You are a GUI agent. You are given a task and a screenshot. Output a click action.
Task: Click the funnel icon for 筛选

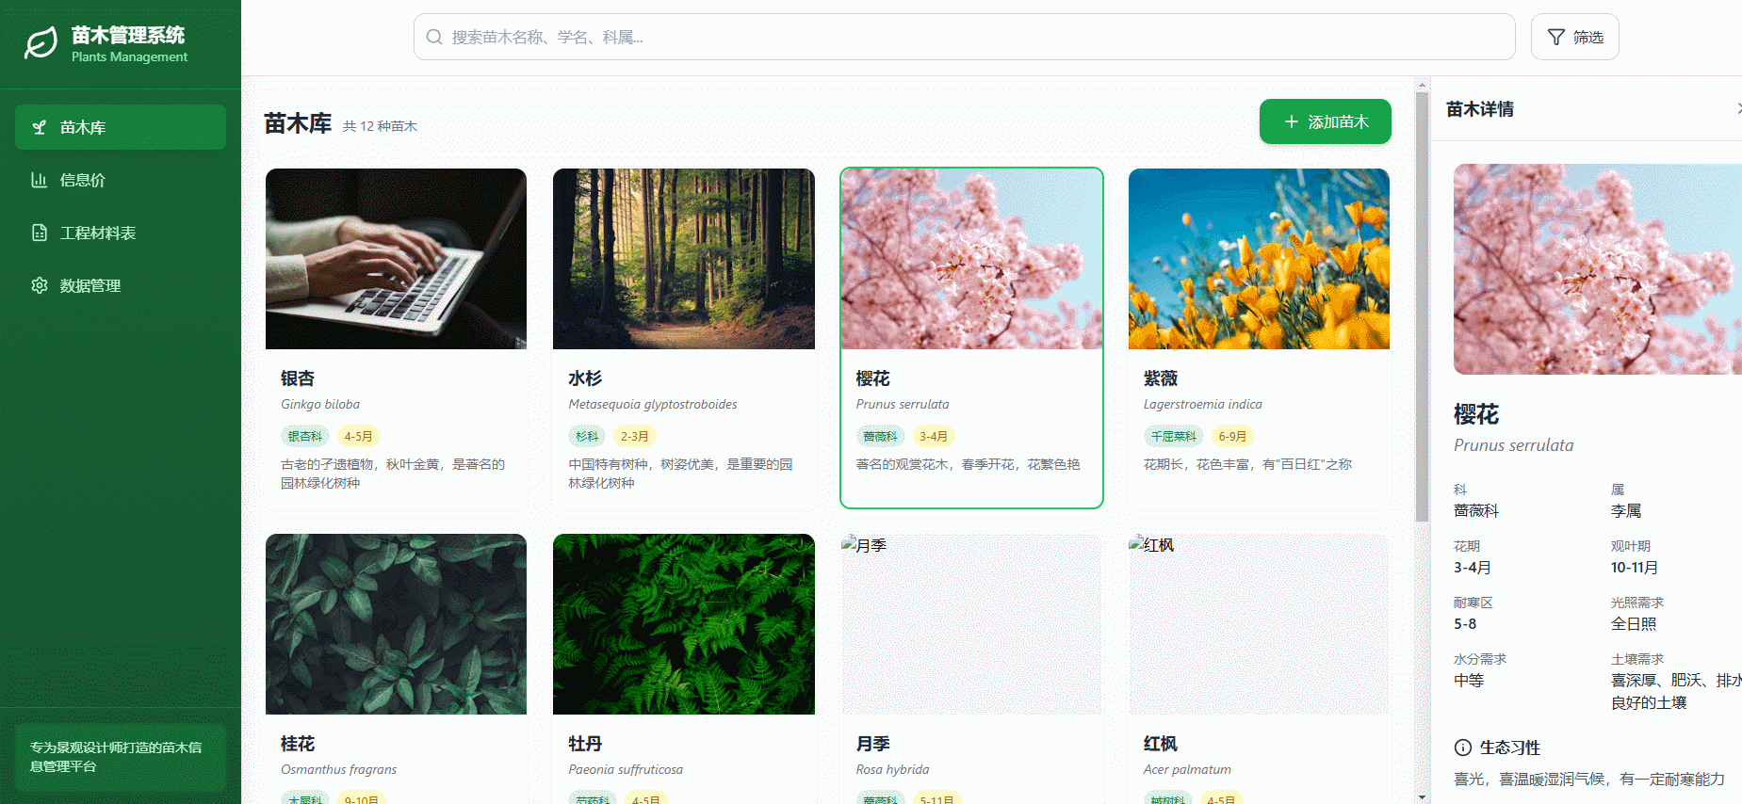[x=1556, y=38]
